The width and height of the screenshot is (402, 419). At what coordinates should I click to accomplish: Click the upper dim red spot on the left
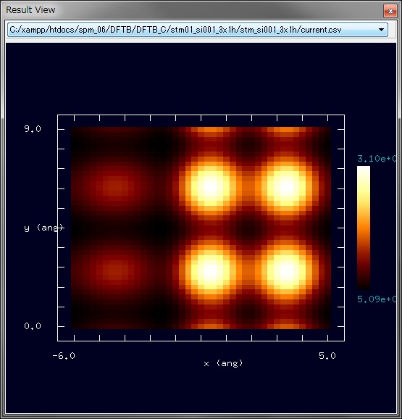[115, 187]
